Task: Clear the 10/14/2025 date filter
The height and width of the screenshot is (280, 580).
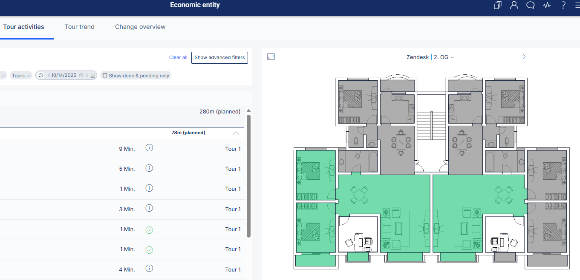Action: 81,76
